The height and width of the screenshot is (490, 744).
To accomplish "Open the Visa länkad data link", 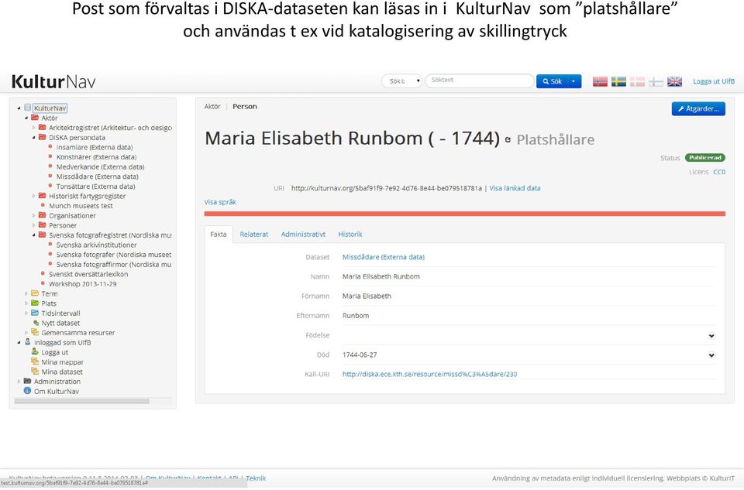I will [x=515, y=188].
